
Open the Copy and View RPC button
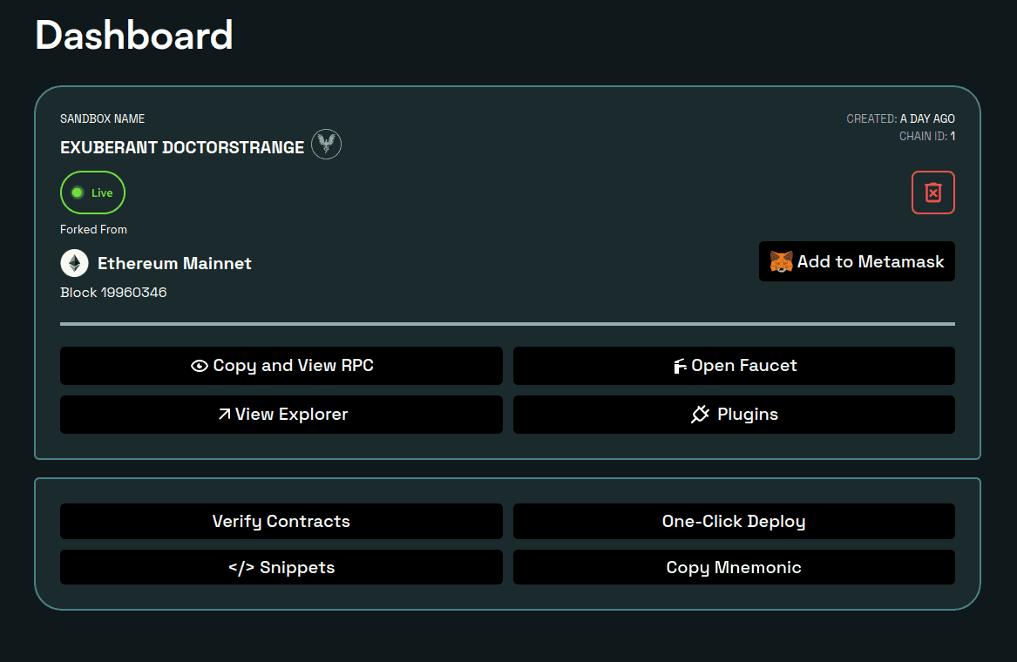[281, 366]
